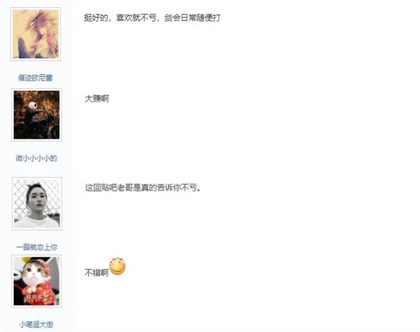Image resolution: width=420 pixels, height=332 pixels.
Task: Visit user profile 小笔逛大街
Action: (36, 325)
